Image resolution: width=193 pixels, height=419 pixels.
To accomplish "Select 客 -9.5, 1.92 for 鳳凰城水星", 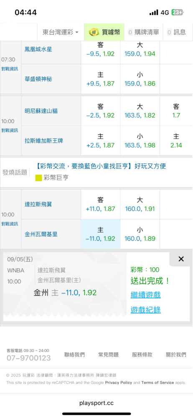I will pyautogui.click(x=101, y=50).
